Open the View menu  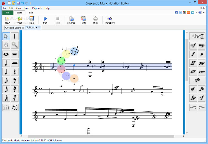click(18, 8)
